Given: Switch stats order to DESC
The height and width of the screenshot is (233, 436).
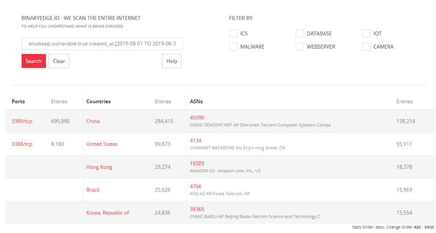Looking at the screenshot, I should coord(429,227).
